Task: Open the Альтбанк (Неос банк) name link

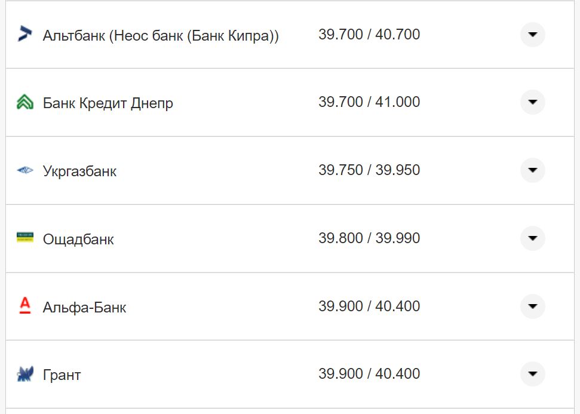Action: (x=161, y=35)
